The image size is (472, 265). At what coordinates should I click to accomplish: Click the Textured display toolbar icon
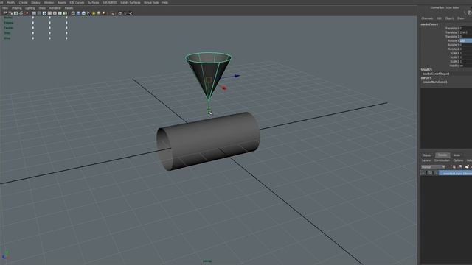coord(88,13)
